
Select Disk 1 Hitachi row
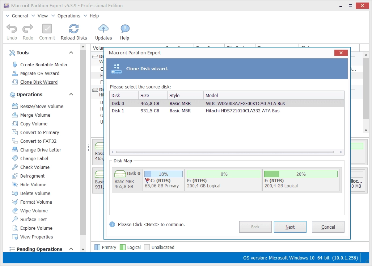227,111
